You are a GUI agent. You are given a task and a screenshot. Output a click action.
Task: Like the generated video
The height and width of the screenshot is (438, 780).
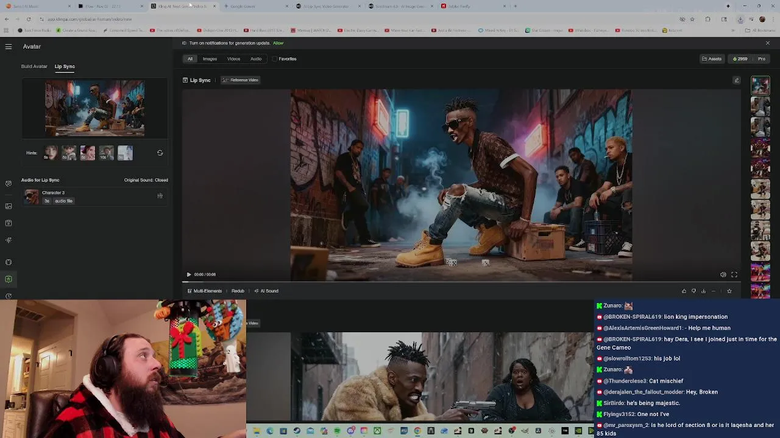tap(684, 291)
